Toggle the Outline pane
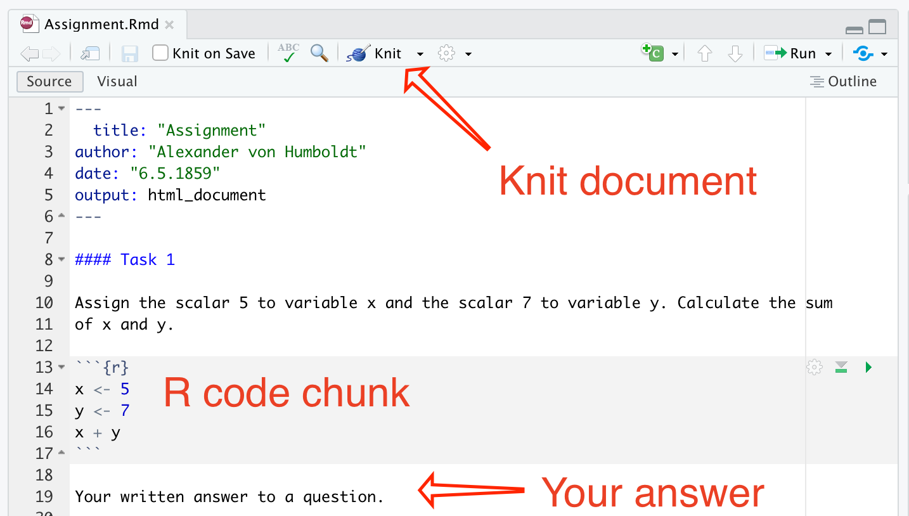 click(843, 81)
